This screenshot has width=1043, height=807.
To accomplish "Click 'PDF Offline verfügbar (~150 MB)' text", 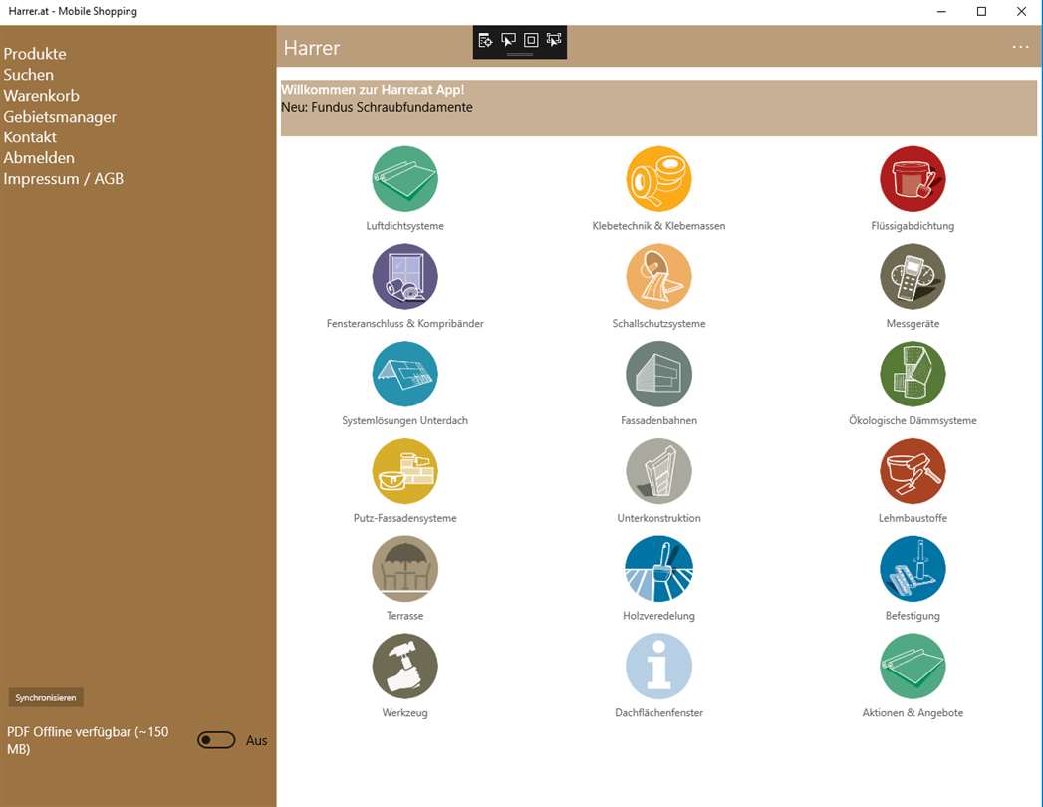I will [x=88, y=740].
